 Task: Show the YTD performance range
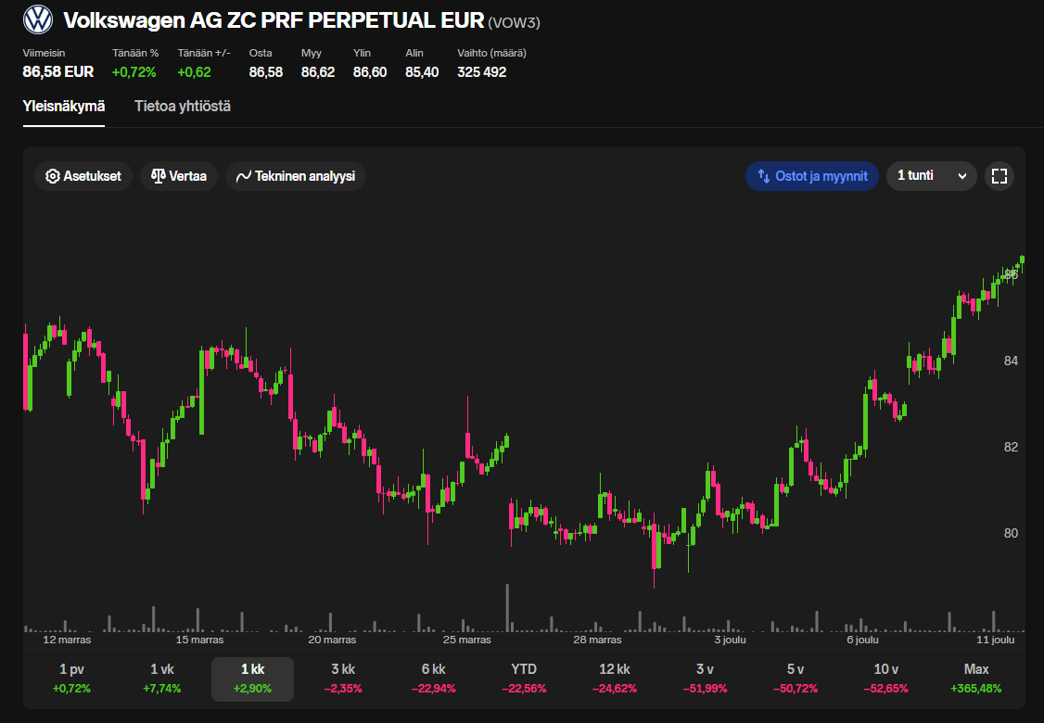tap(524, 679)
